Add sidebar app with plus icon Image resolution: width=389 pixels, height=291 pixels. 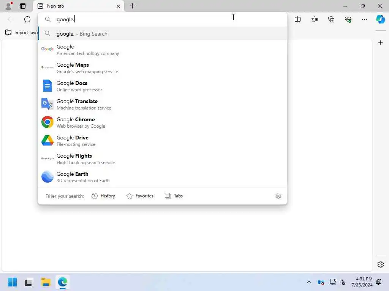click(380, 43)
